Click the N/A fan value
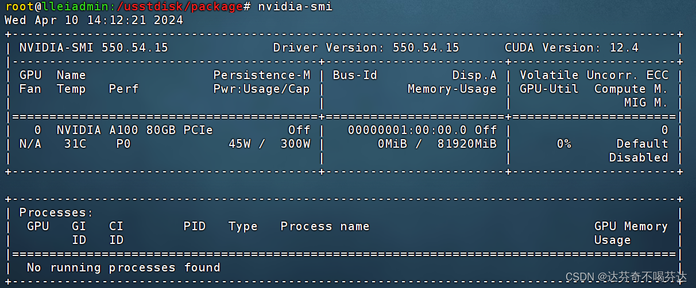The height and width of the screenshot is (288, 696). [x=30, y=144]
